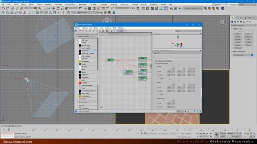Click the Select Object icon
Viewport: 257px width, 144px height.
tap(36, 8)
